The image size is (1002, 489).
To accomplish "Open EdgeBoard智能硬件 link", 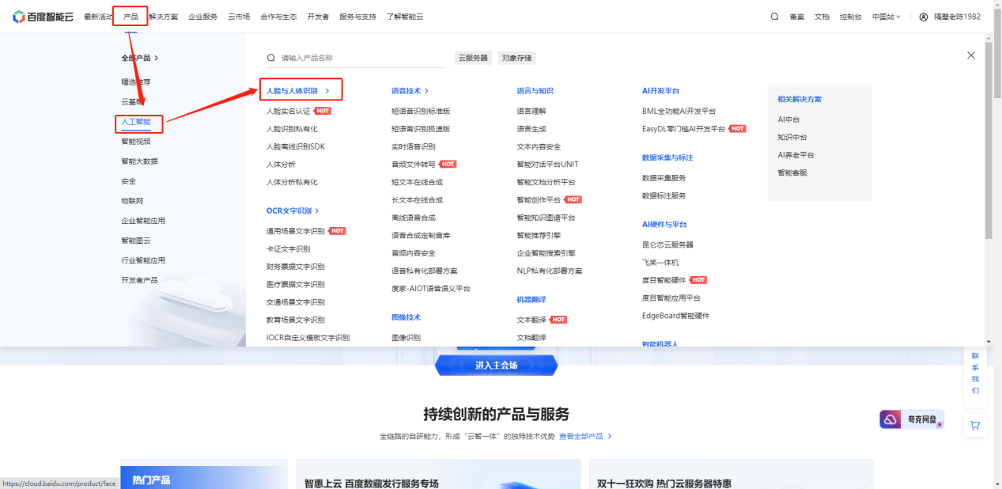I will (676, 316).
